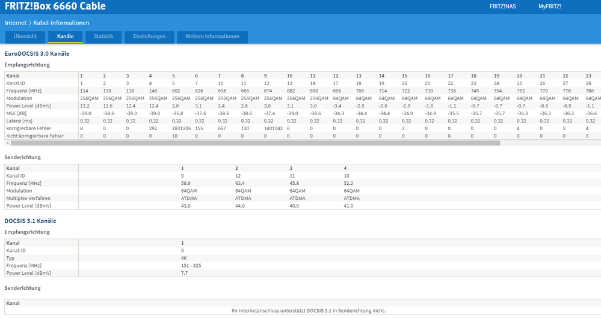Open the MyFRITZ! link
Image resolution: width=601 pixels, height=318 pixels.
(550, 7)
